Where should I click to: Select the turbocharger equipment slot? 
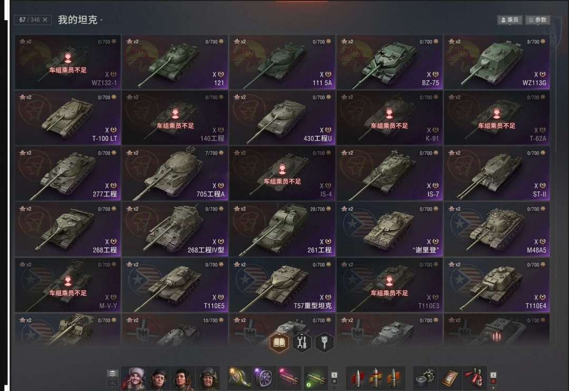(240, 378)
